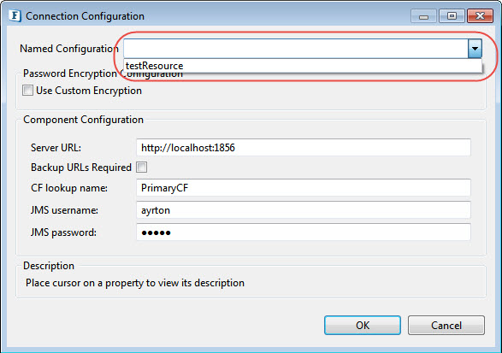
Task: Click the Server URL label
Action: (56, 148)
